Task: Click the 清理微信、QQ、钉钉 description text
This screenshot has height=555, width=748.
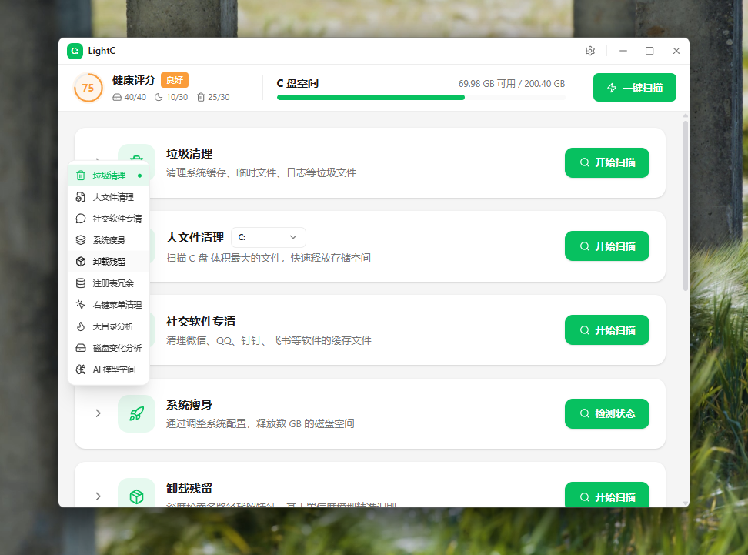Action: pyautogui.click(x=269, y=341)
